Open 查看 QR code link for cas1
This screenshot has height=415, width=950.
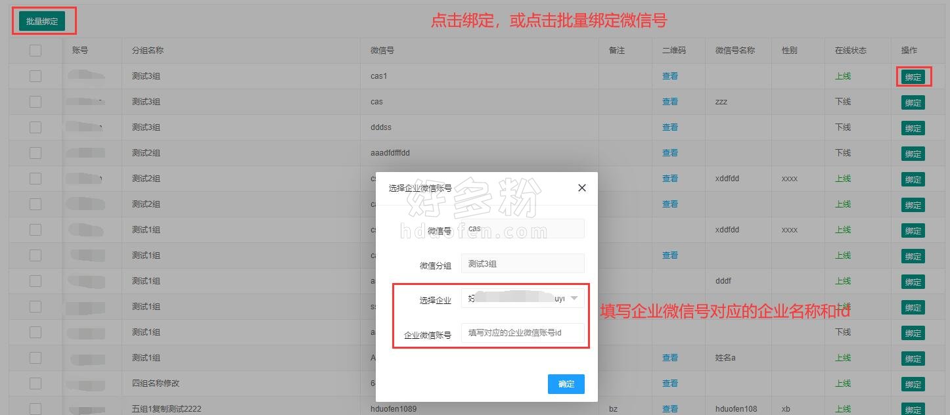pos(669,76)
